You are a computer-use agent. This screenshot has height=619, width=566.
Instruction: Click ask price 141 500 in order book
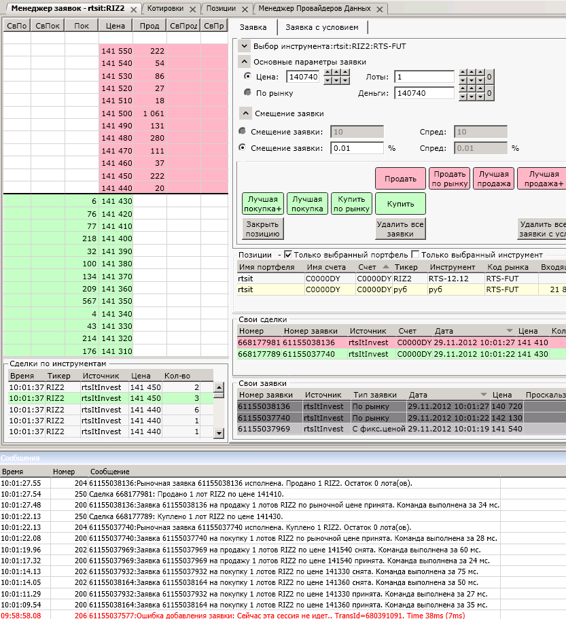(116, 113)
